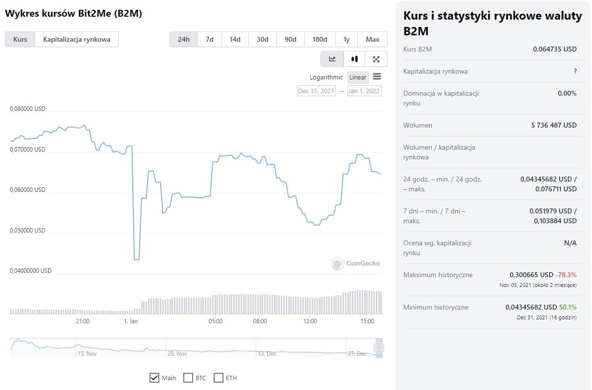
Task: Click the 27. Dec navigator label
Action: pos(357,353)
